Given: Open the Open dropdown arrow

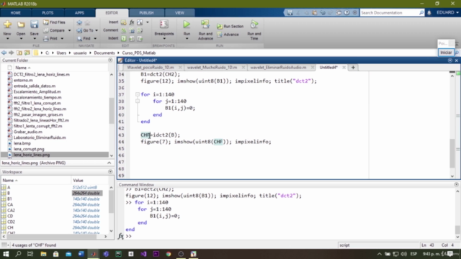Looking at the screenshot, I should (x=21, y=39).
